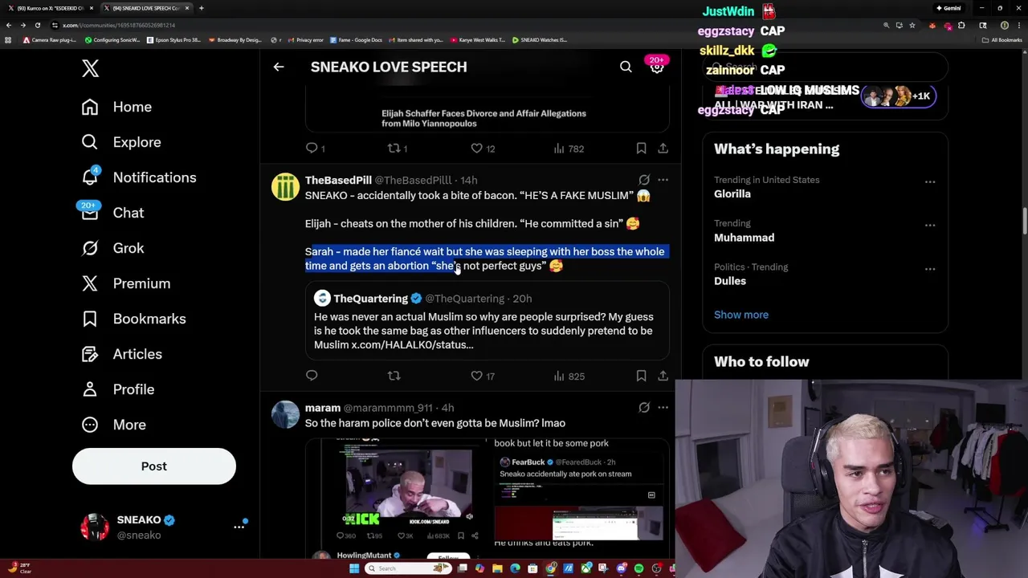The image size is (1028, 578).
Task: Search within the SNEAKO LOVE SPEECH community
Action: [626, 67]
